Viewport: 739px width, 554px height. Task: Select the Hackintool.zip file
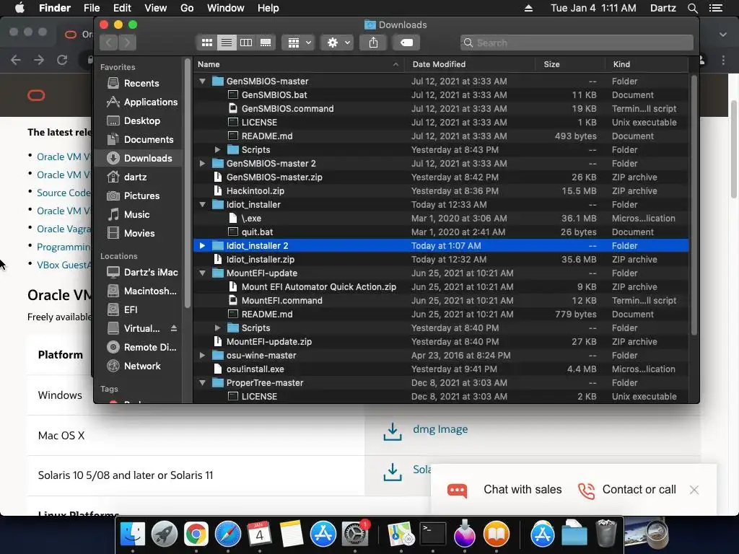point(441,190)
